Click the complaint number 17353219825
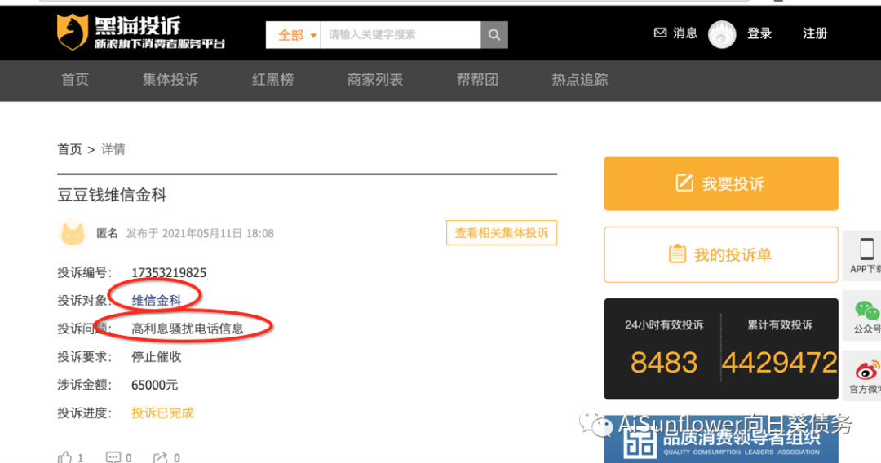Viewport: 881px width, 463px height. coord(169,273)
